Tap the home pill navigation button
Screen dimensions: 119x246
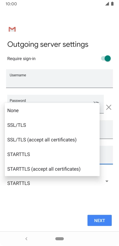point(59,239)
